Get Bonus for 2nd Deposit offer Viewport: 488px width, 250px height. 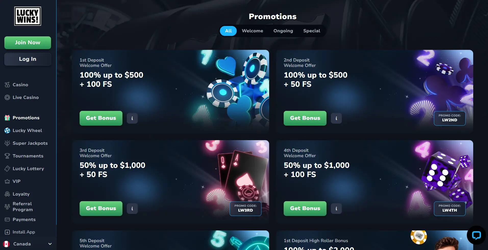[x=305, y=118]
